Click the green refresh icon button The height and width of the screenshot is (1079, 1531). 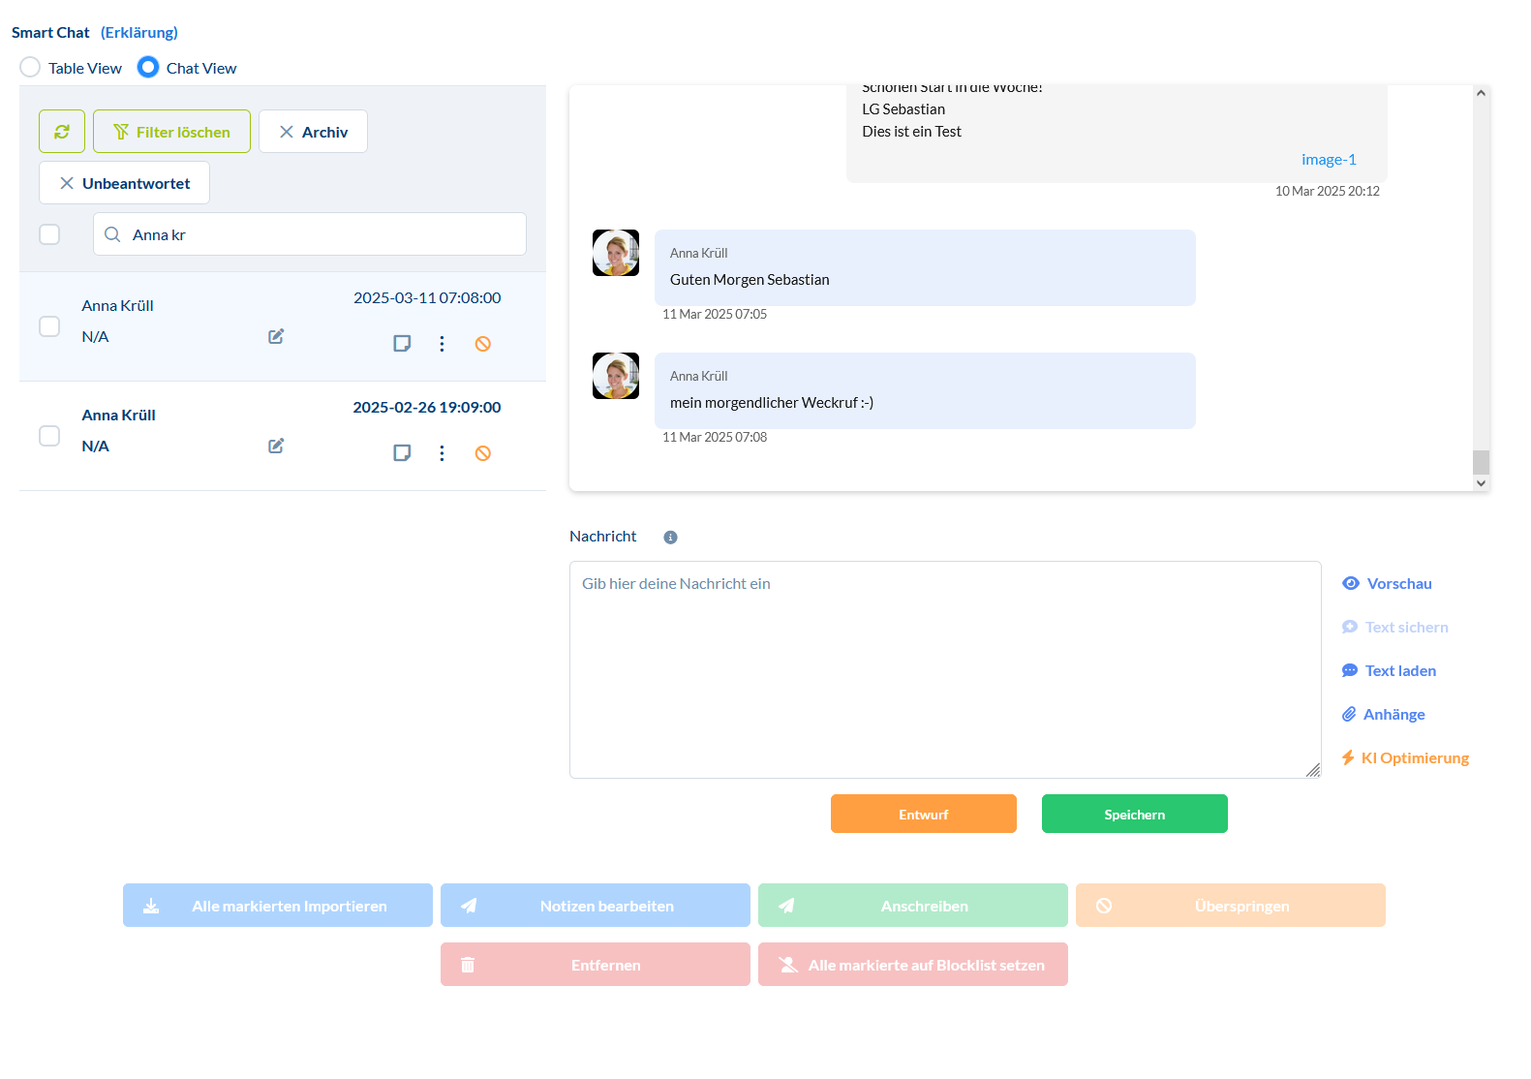(62, 132)
